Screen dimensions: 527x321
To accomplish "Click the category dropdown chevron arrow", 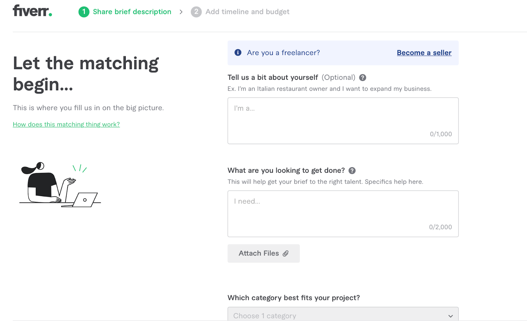I will 450,316.
